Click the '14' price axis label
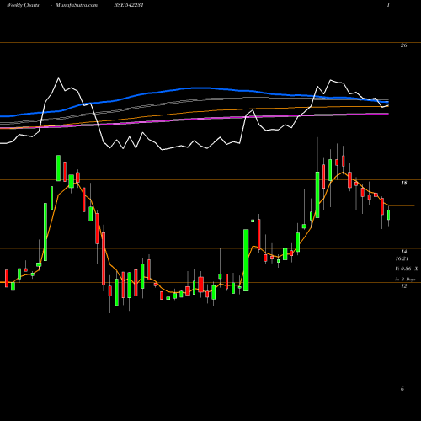 pyautogui.click(x=403, y=252)
